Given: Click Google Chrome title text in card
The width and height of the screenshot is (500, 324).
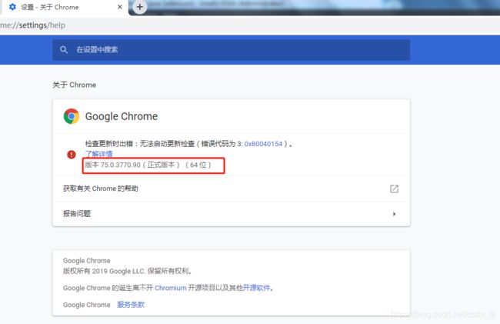Looking at the screenshot, I should [x=122, y=116].
